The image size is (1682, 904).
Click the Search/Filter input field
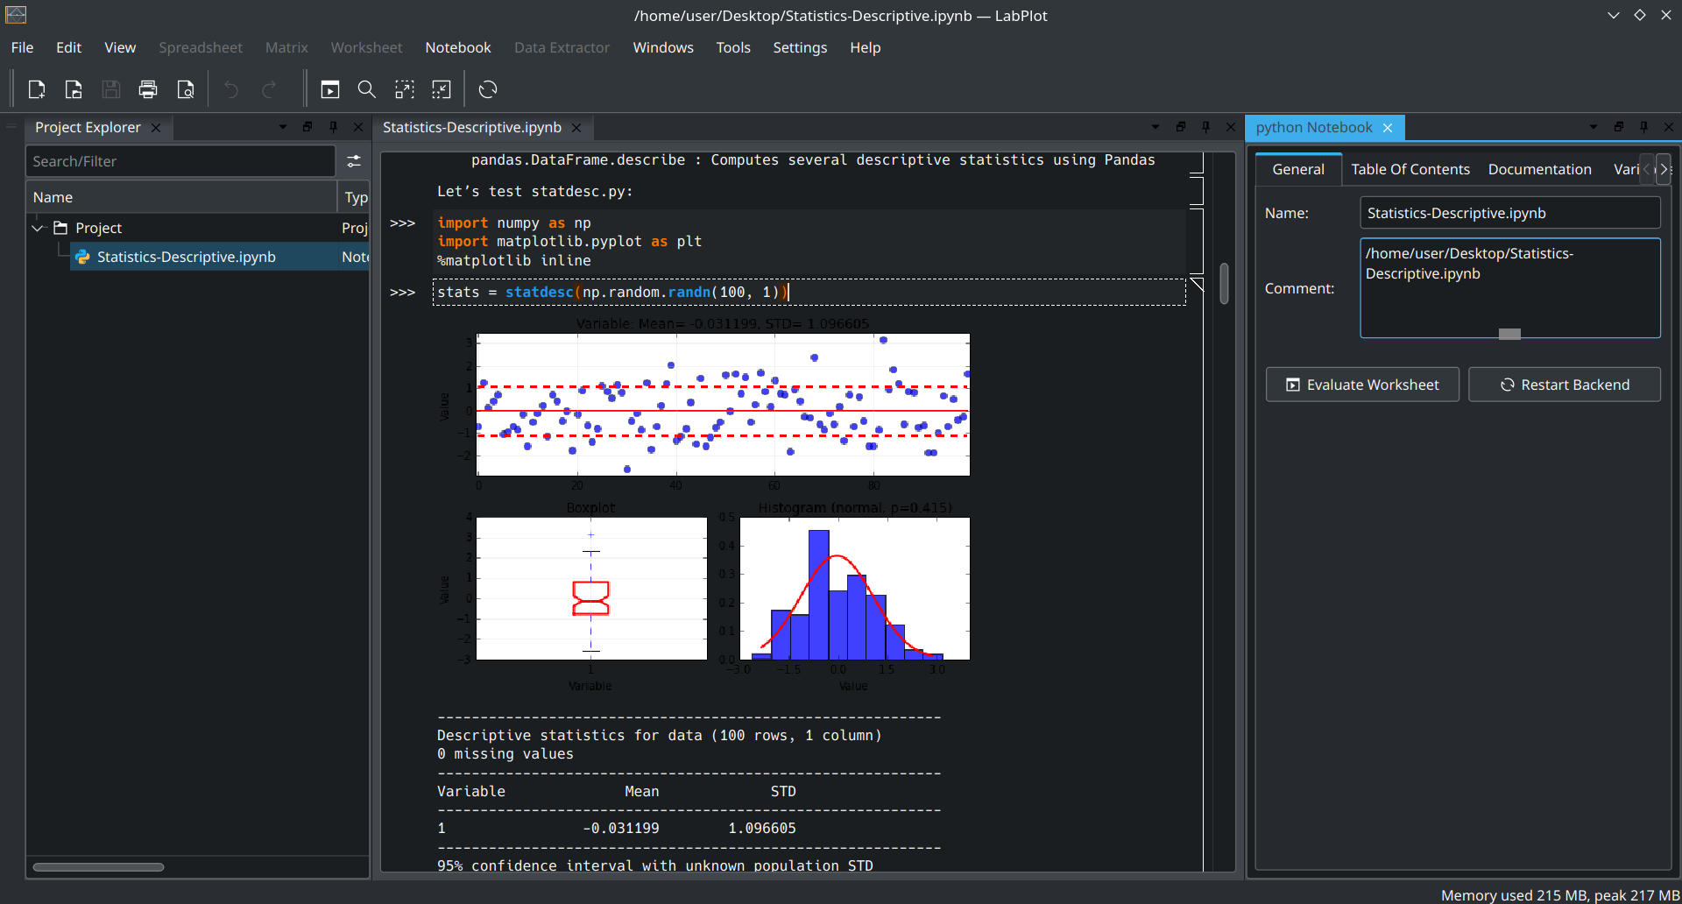(180, 161)
